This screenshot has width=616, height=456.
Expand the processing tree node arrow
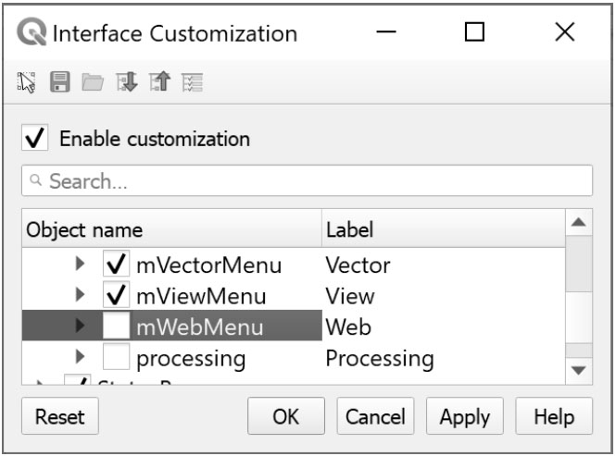[x=81, y=357]
